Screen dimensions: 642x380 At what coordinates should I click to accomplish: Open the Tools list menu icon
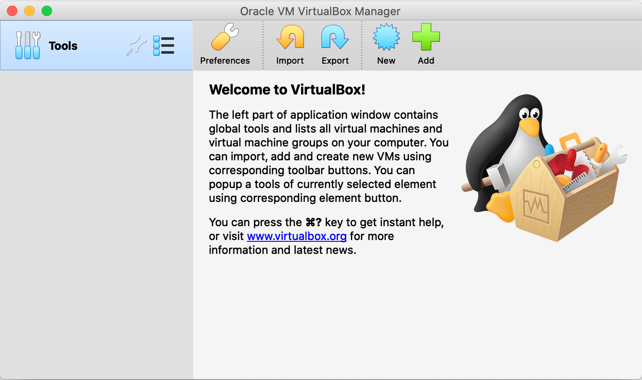(x=164, y=46)
